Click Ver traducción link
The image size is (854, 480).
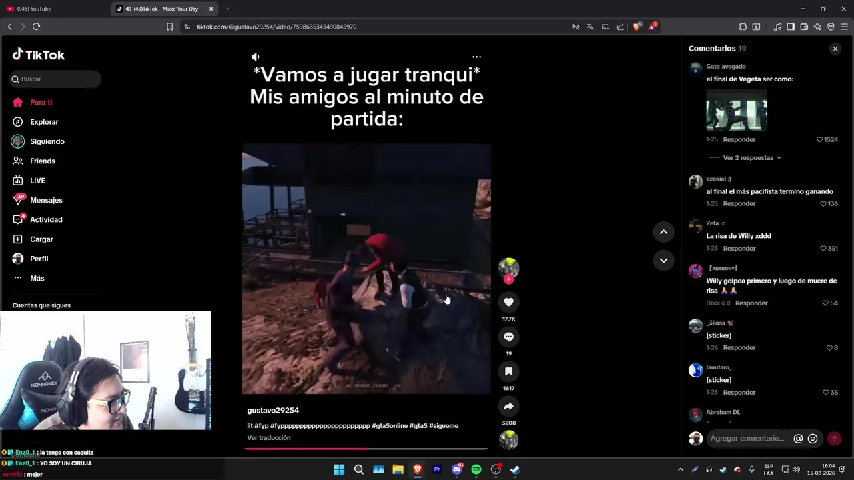coord(269,437)
